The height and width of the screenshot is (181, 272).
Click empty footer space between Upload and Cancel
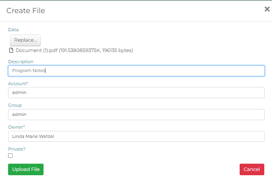click(141, 169)
